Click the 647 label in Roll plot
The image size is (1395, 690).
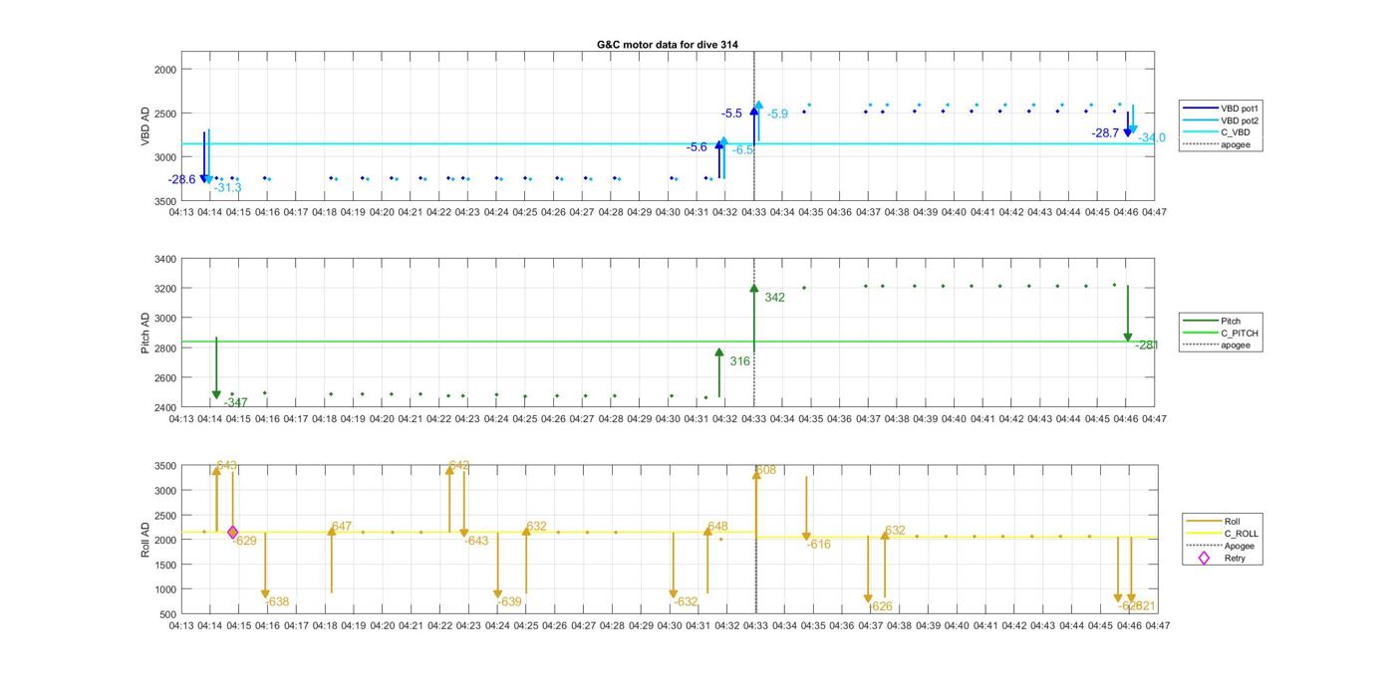(342, 527)
